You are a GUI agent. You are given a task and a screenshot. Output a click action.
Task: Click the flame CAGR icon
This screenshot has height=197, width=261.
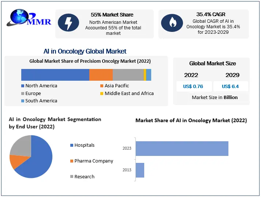pos(172,23)
